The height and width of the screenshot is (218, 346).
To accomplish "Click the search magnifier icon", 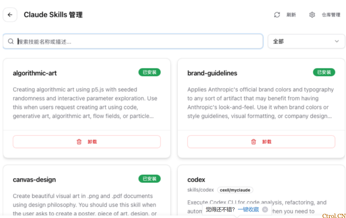I will [x=11, y=41].
